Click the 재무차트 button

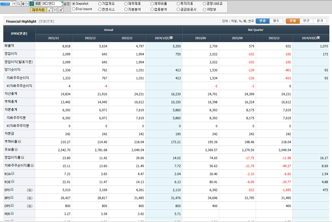pos(38,10)
